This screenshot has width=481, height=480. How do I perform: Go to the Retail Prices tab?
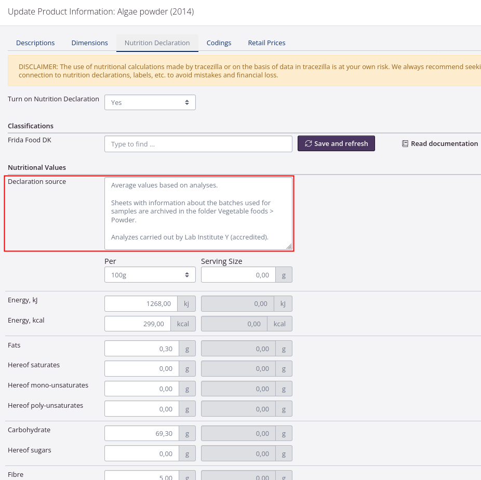(266, 43)
